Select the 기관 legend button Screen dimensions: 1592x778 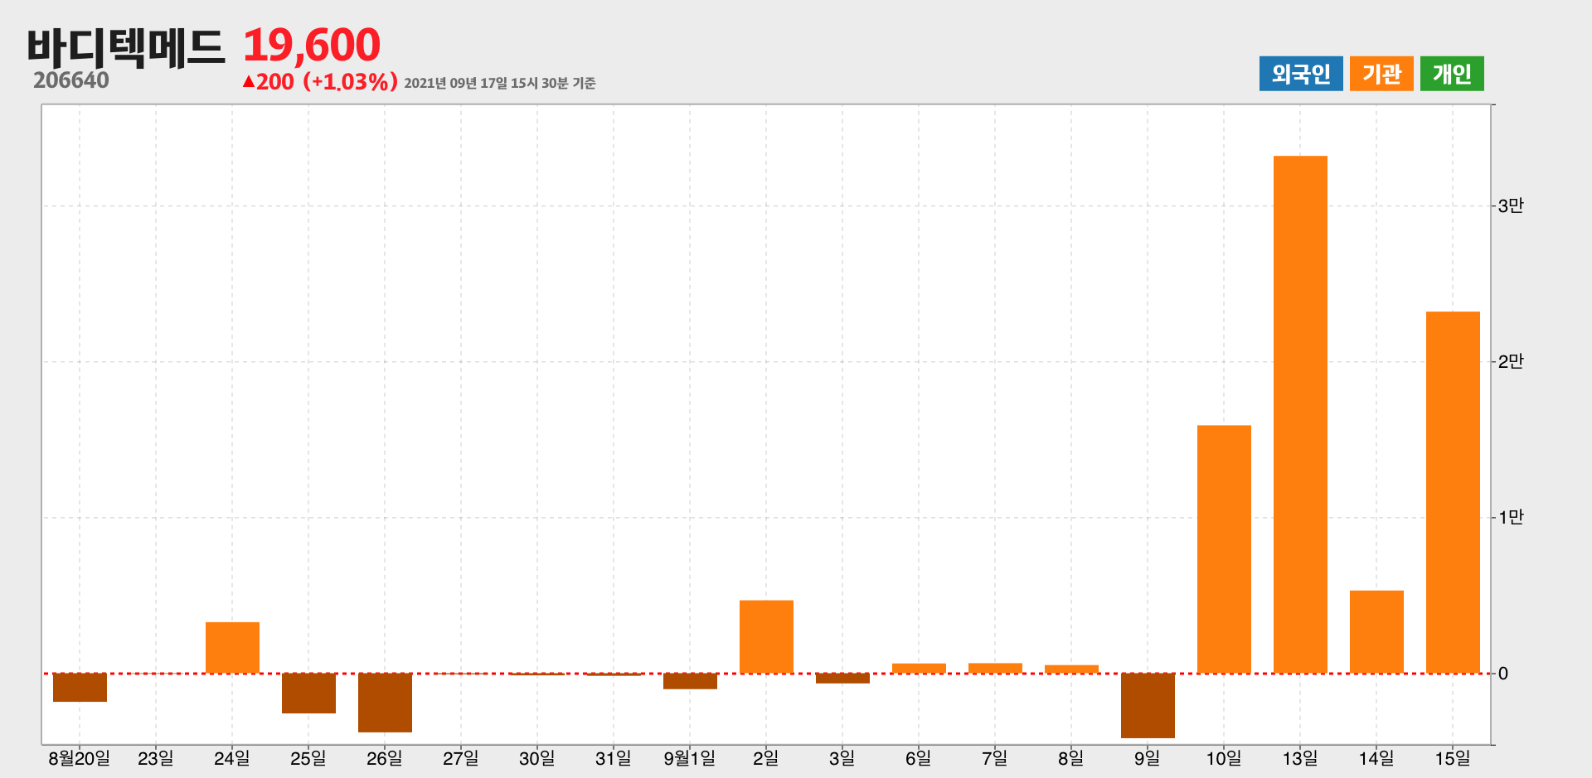click(1381, 74)
